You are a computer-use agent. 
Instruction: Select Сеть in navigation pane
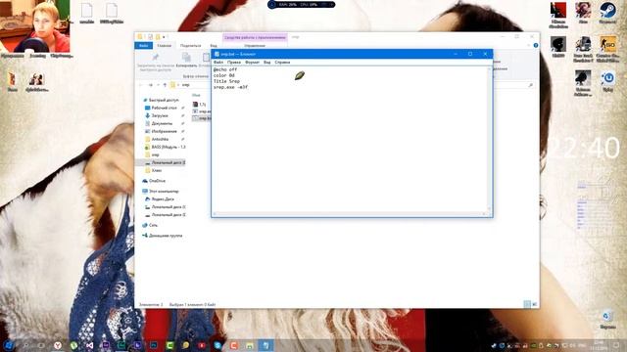point(153,225)
